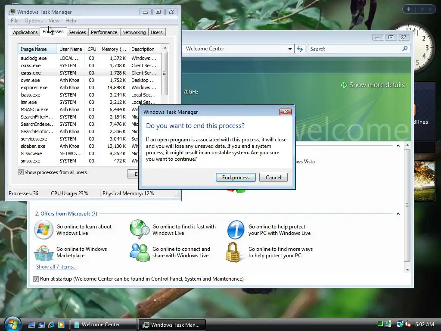Image resolution: width=441 pixels, height=331 pixels.
Task: Select the smss.exe process row
Action: coord(79,161)
